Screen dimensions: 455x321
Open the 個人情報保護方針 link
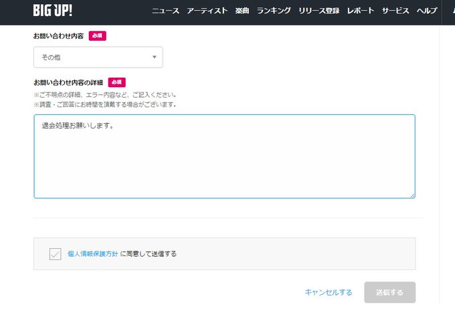click(92, 254)
